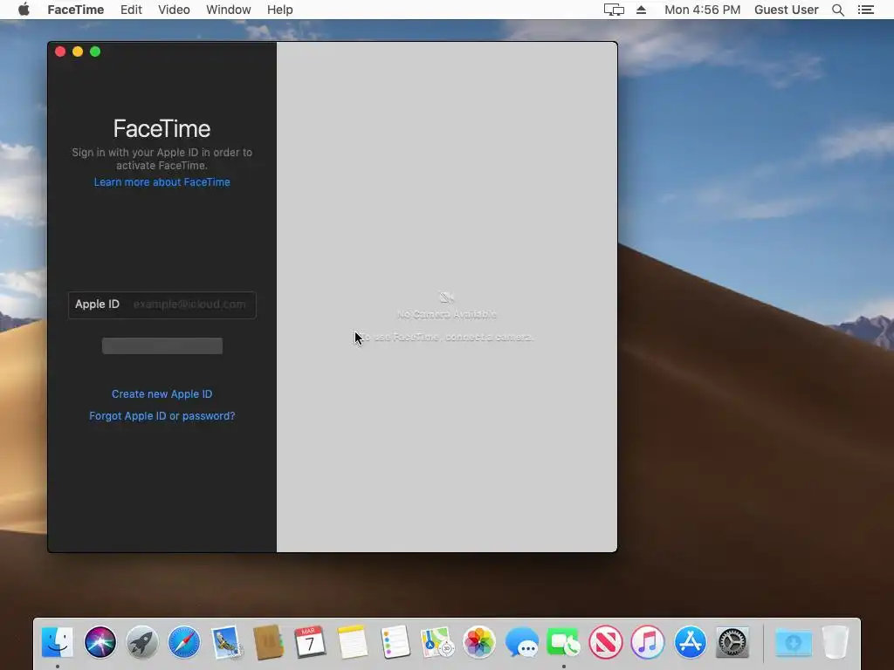Click the Spotlight search magnifier icon
The width and height of the screenshot is (894, 670).
pos(837,10)
